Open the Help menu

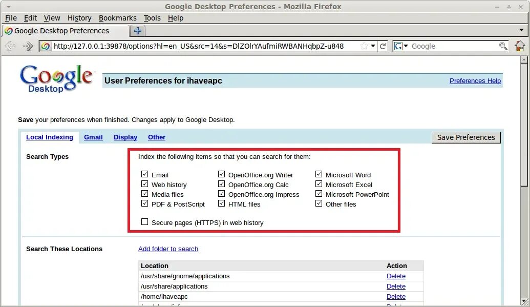coord(176,18)
